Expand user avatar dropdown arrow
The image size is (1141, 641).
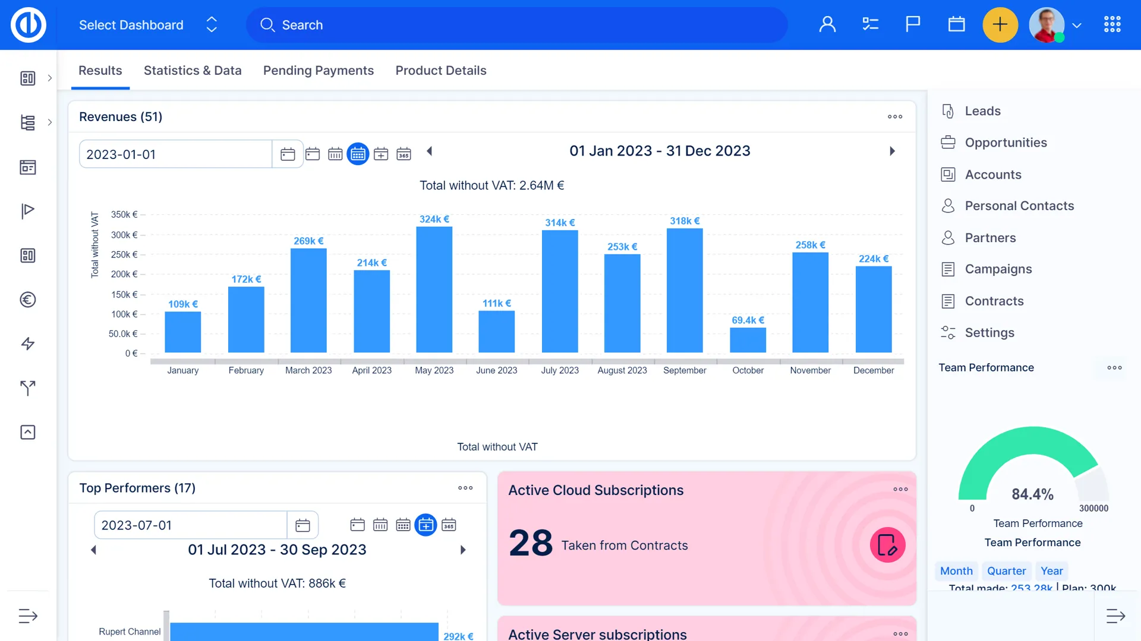tap(1077, 26)
